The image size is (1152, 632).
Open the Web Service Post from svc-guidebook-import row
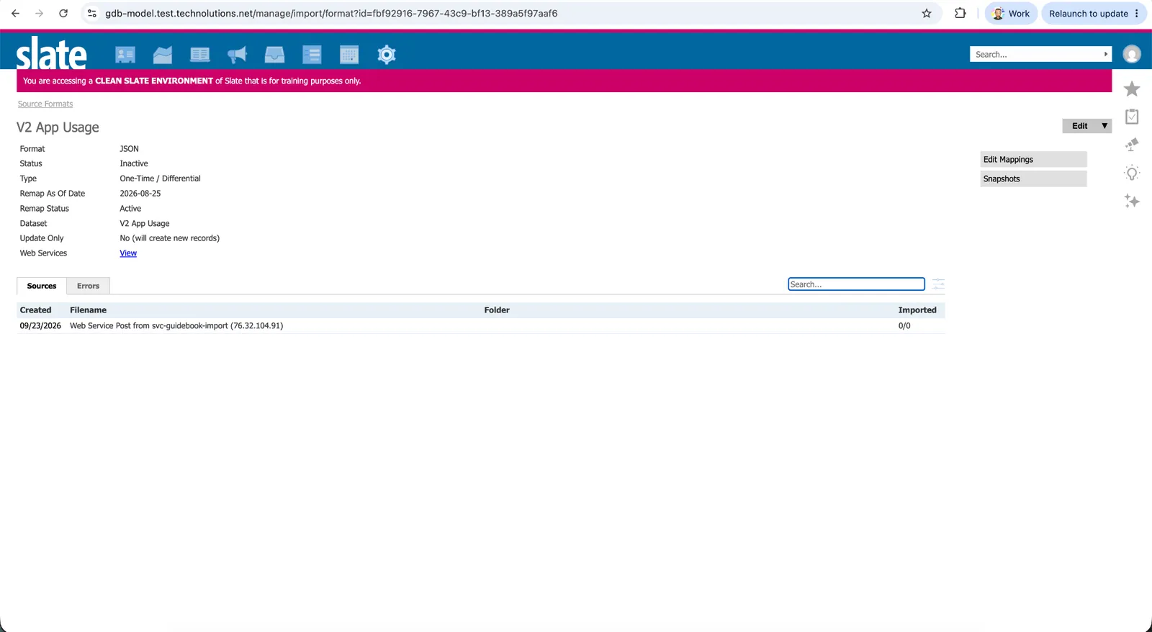[480, 326]
